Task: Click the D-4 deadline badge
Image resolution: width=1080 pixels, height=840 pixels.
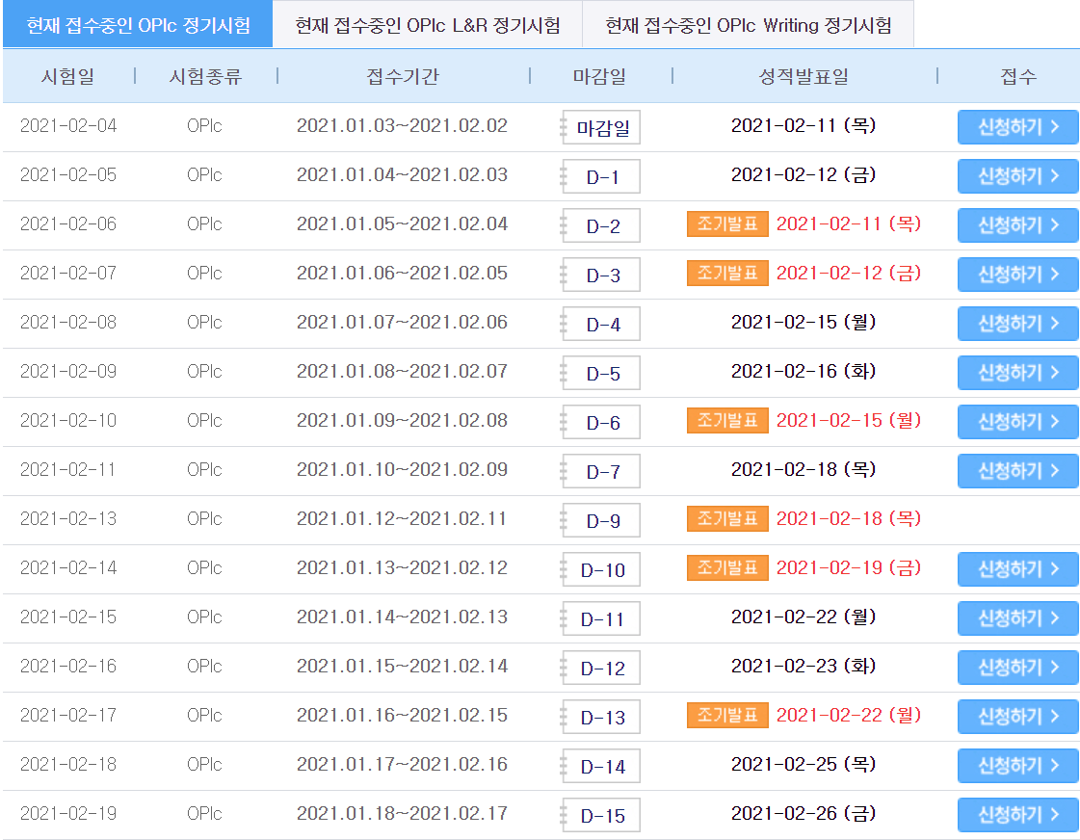Action: pyautogui.click(x=601, y=324)
